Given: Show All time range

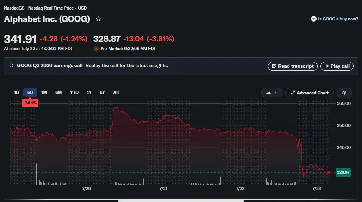Looking at the screenshot, I should [x=116, y=93].
